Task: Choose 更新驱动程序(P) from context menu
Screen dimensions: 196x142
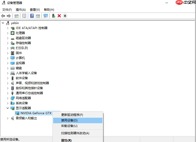Action: (x=78, y=115)
